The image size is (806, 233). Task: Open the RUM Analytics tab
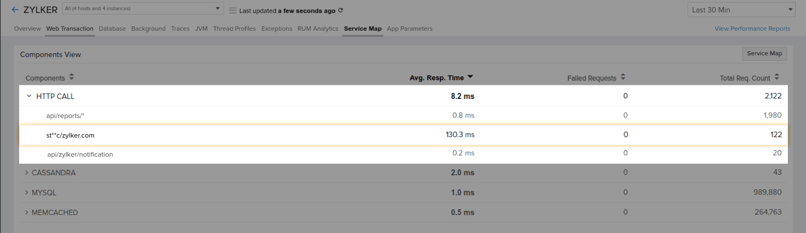[x=318, y=29]
